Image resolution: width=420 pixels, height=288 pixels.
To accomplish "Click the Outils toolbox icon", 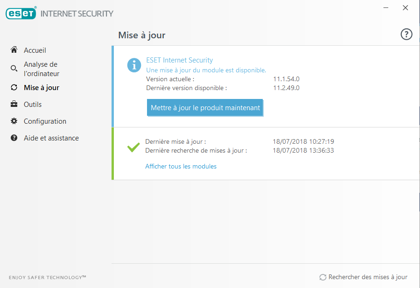I will (14, 104).
